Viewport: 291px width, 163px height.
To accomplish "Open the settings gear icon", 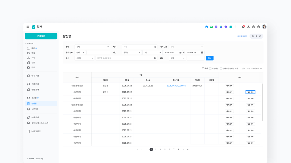I will tap(259, 27).
